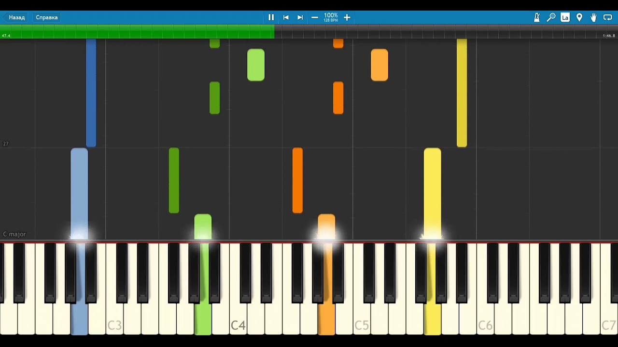Click the tall dark yellow falling note
The image size is (618, 347).
click(462, 93)
